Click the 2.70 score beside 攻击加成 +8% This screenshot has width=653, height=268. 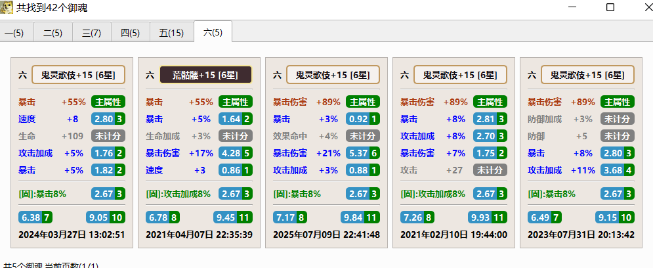490,136
